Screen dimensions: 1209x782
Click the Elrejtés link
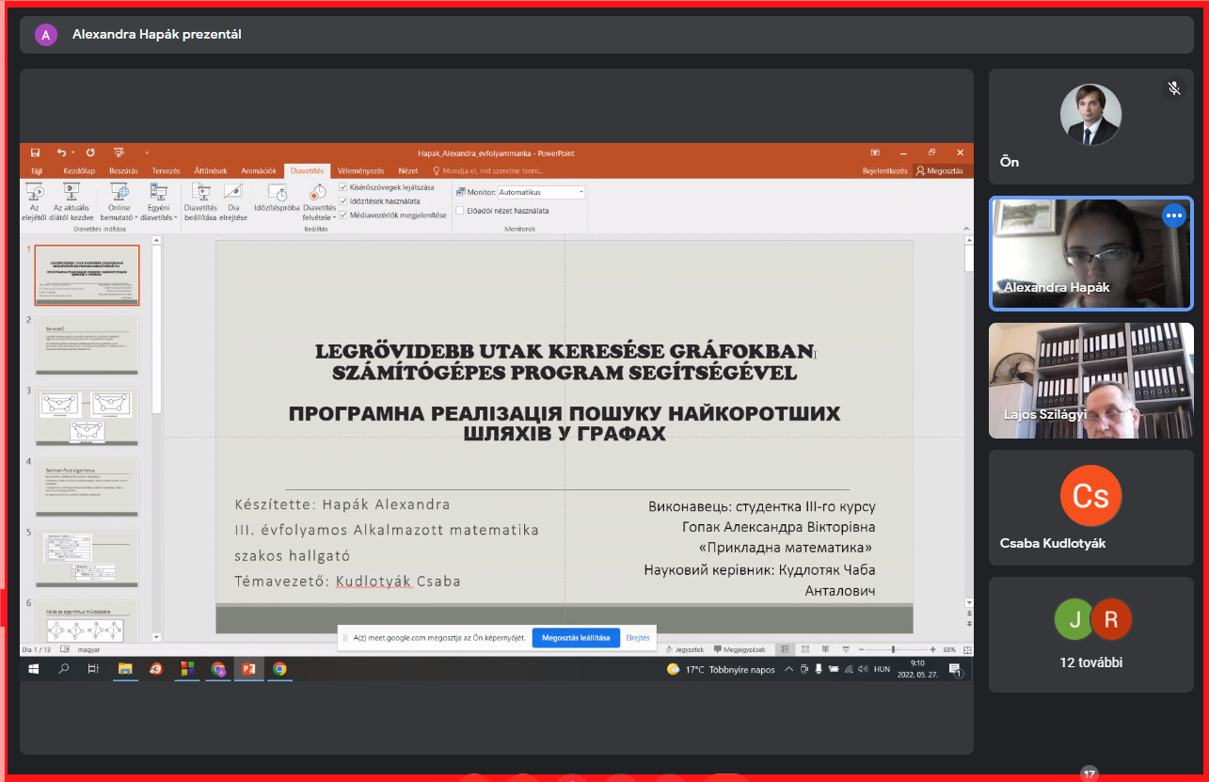(x=638, y=638)
